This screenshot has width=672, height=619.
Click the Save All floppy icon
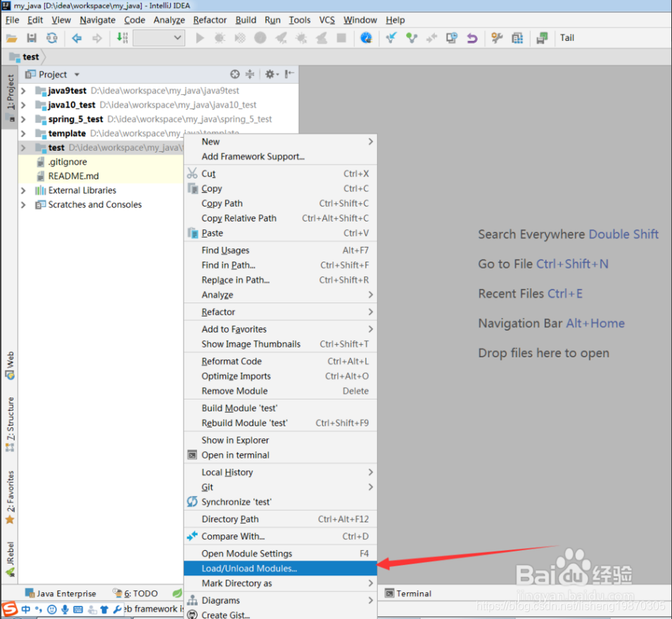[32, 38]
